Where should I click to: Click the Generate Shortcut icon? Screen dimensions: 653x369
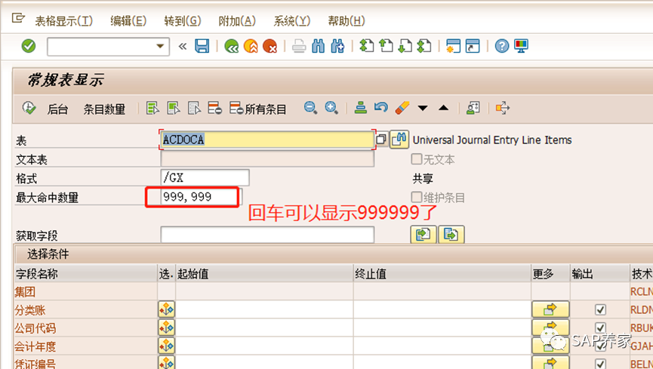473,46
